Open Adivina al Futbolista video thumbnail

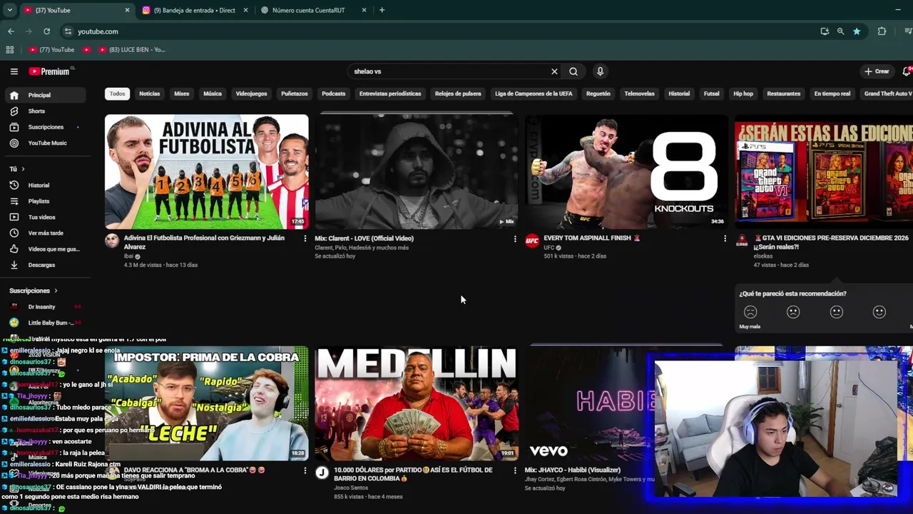[x=207, y=171]
